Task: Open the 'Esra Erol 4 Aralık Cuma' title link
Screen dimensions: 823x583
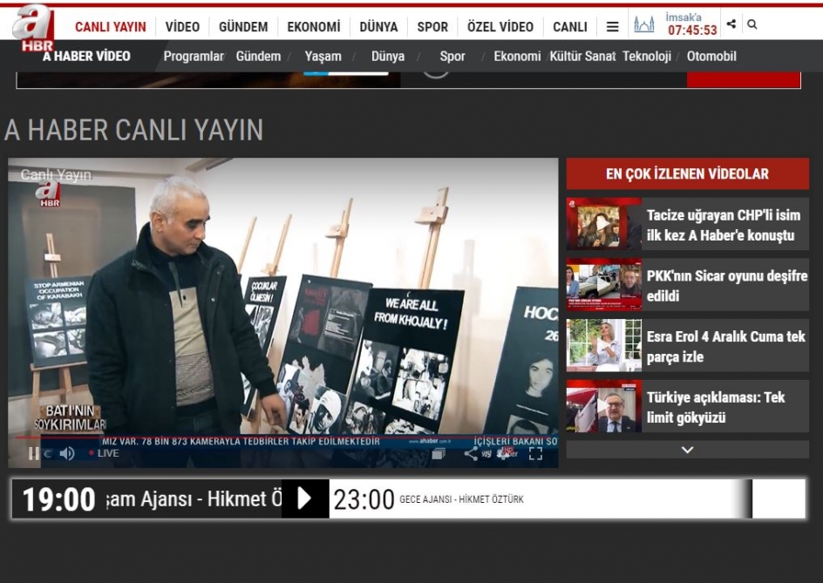Action: [x=725, y=346]
